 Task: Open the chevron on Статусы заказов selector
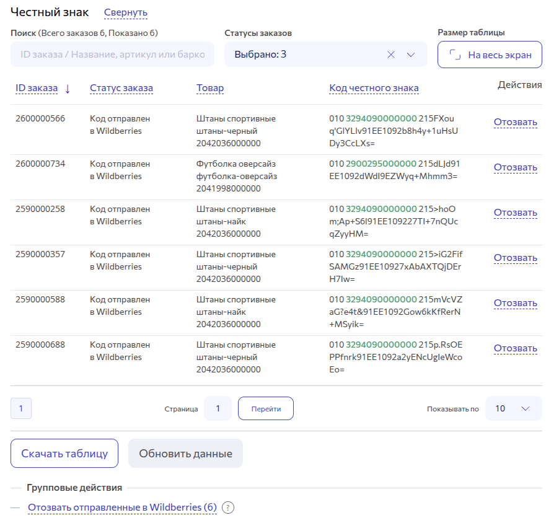click(x=411, y=55)
